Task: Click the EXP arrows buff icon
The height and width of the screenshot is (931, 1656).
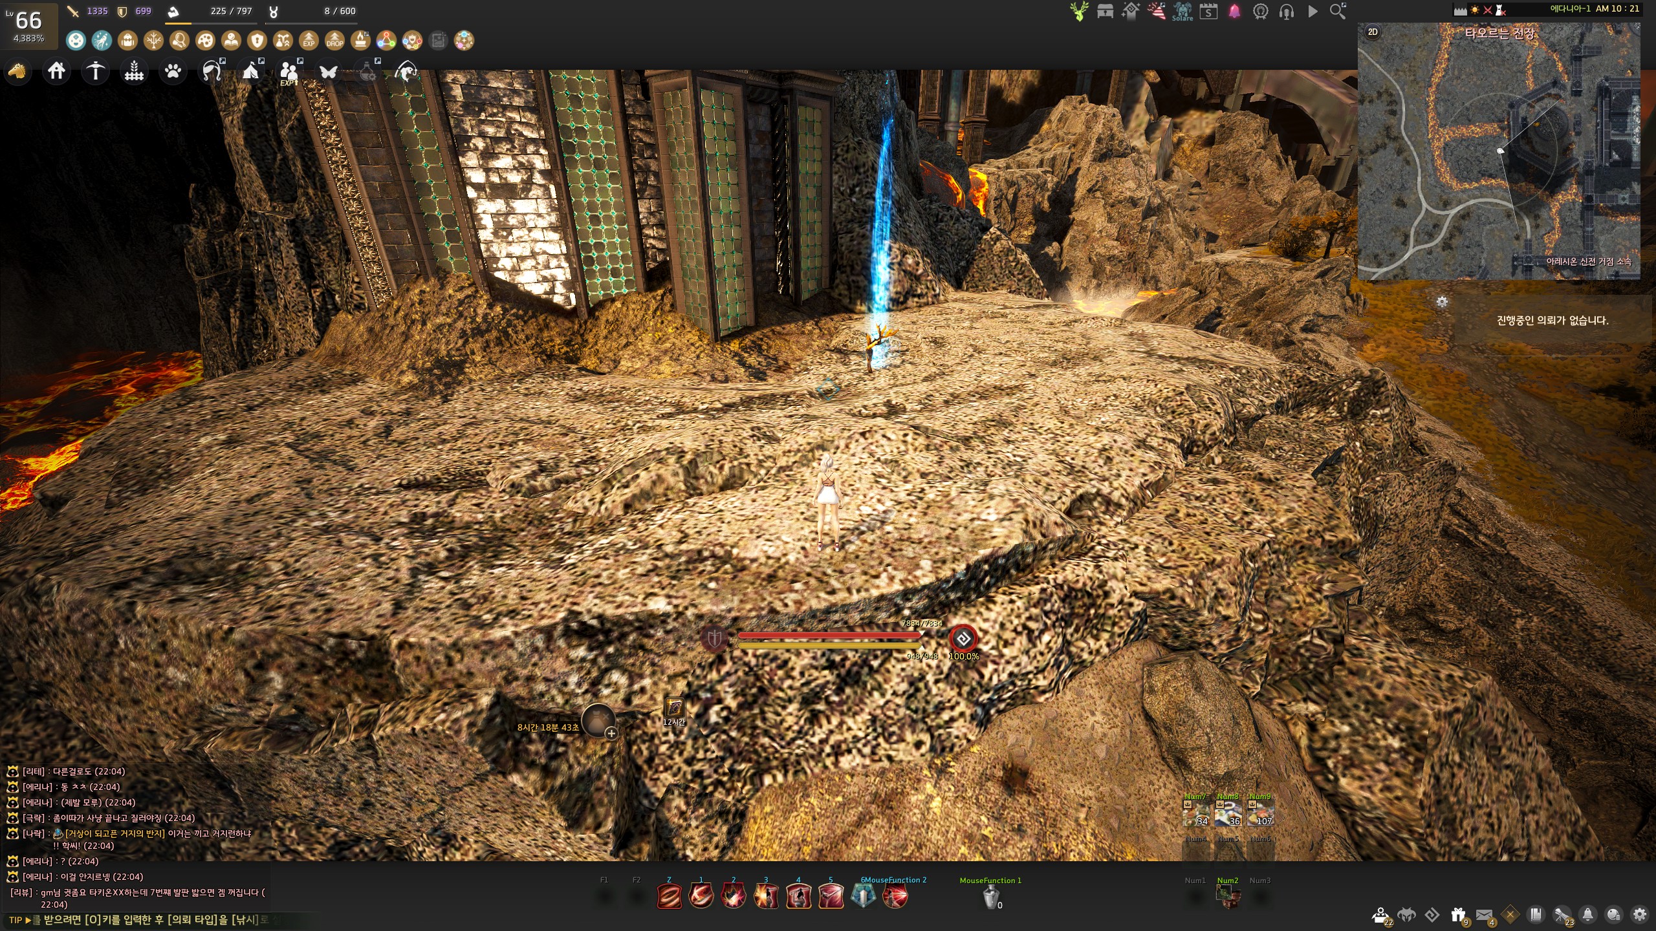Action: 309,41
